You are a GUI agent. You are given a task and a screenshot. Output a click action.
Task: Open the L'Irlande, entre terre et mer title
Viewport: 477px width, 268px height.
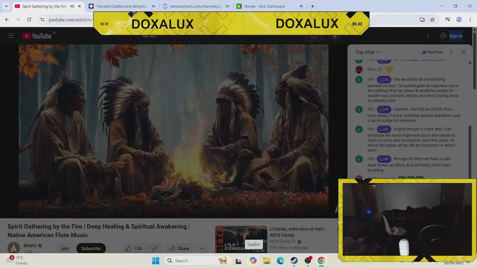click(x=297, y=232)
